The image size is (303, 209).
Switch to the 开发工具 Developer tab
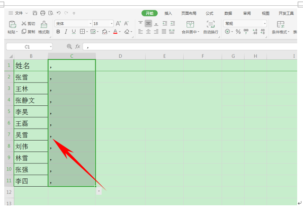tap(286, 13)
